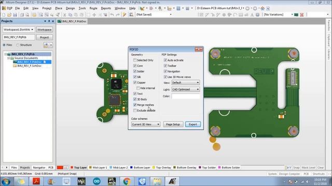Screen dimensions: 332x186
Task: Click the red X variations icon
Action: pyautogui.click(x=302, y=15)
